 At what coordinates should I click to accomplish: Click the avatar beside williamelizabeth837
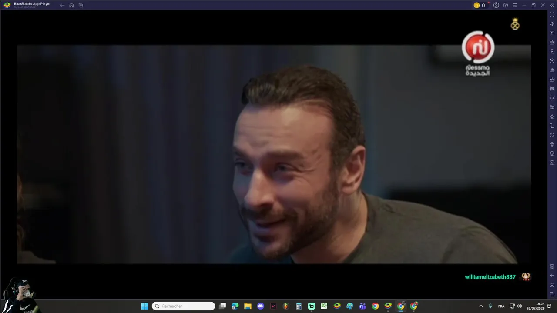(526, 277)
